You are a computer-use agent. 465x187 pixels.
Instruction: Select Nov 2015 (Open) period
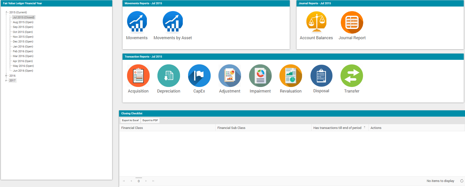[x=23, y=37]
